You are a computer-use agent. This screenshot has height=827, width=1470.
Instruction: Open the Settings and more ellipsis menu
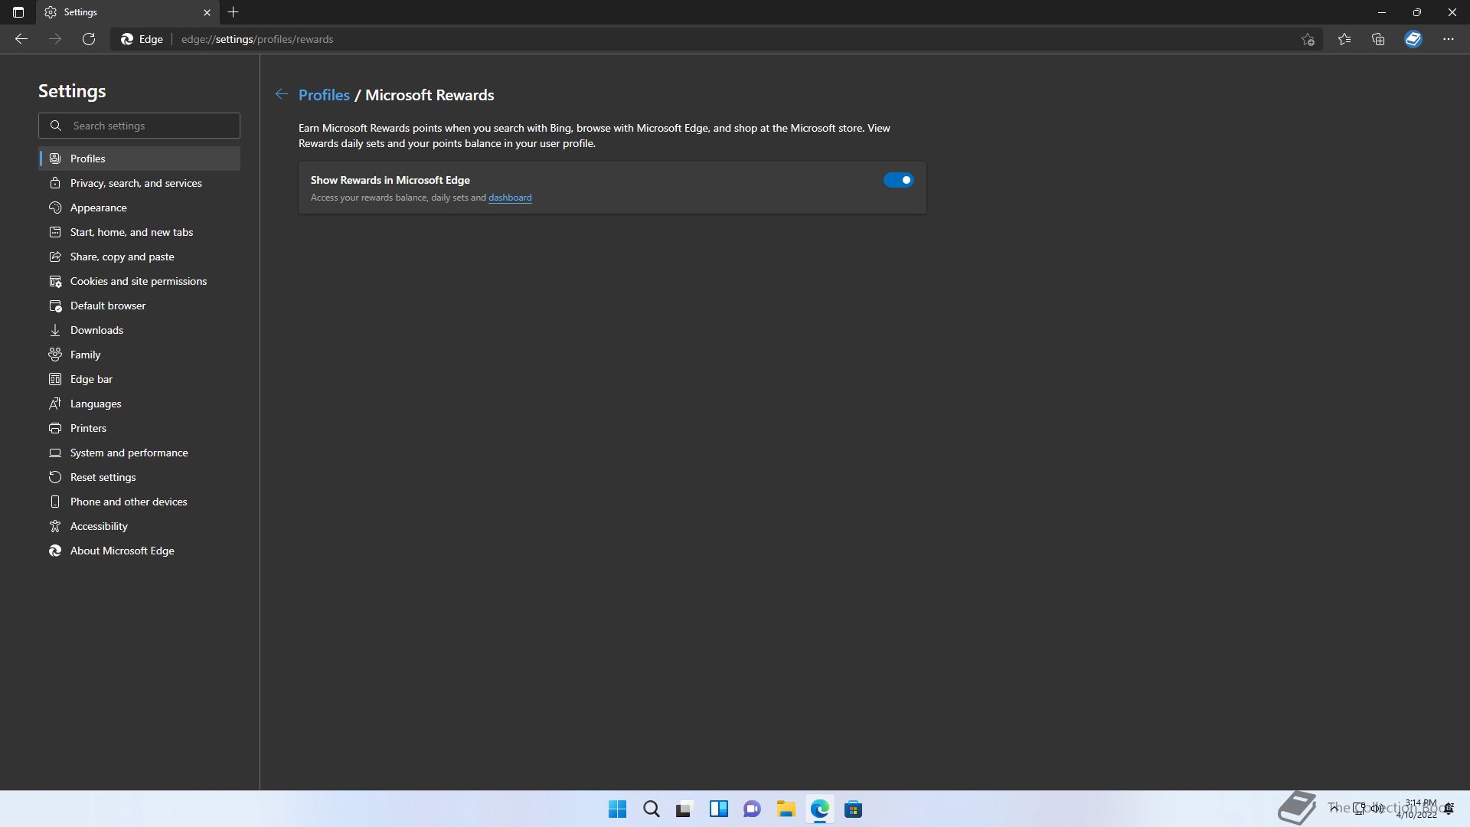coord(1449,39)
